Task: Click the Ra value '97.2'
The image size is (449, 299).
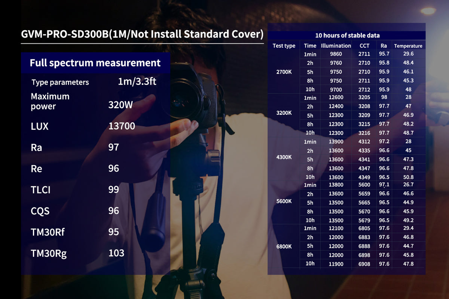Action: click(x=384, y=142)
